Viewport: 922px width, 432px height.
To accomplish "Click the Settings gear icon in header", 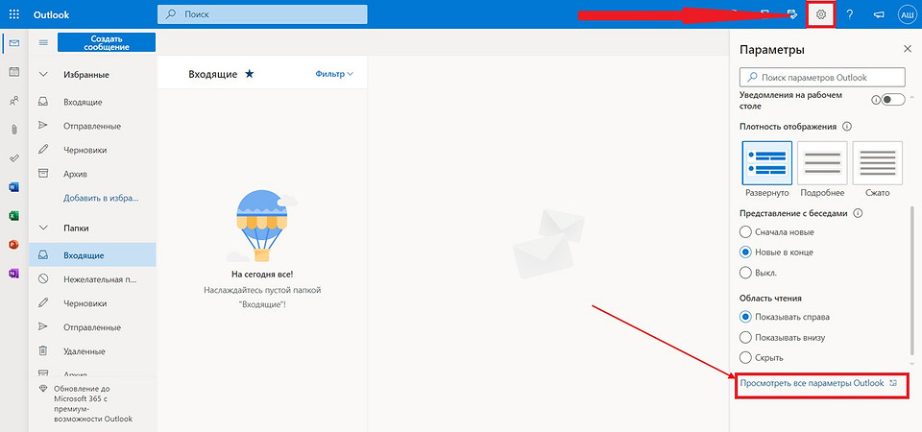I will 821,14.
